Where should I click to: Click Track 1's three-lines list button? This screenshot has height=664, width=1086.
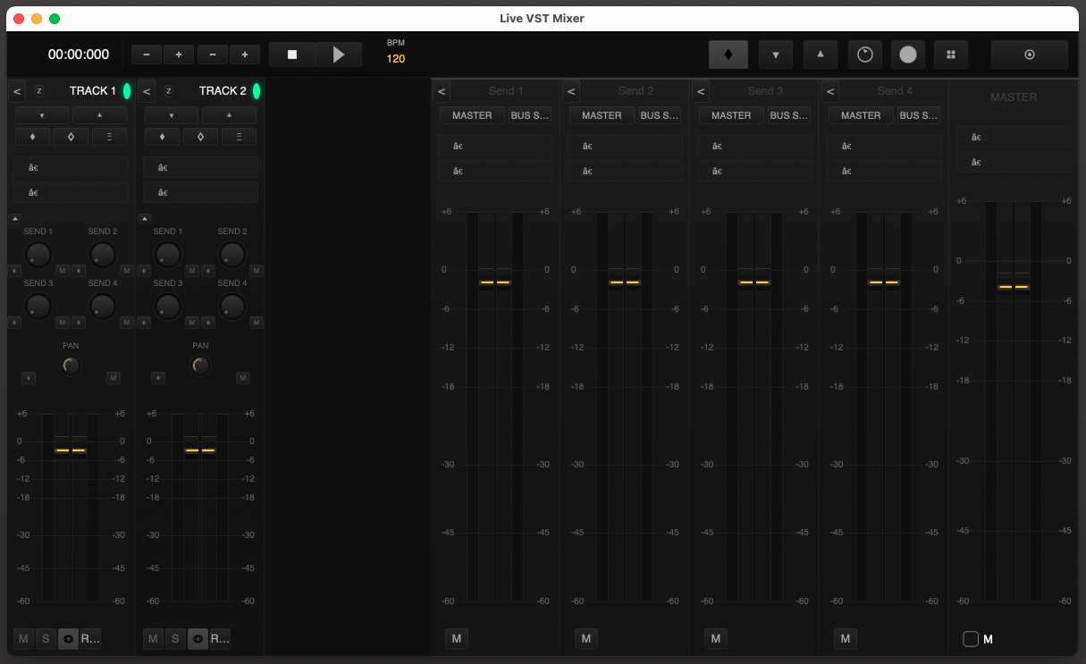109,137
